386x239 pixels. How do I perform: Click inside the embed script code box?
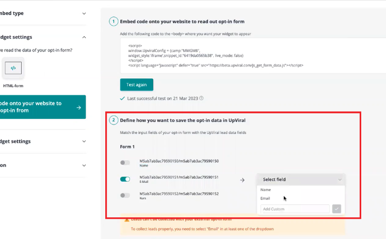(x=253, y=56)
